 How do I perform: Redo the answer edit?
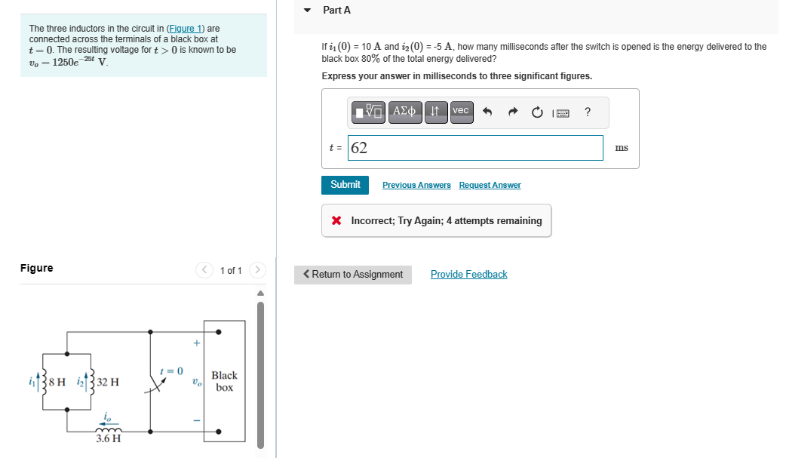[x=512, y=112]
